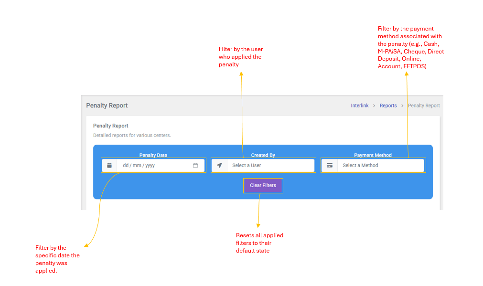Navigate to Reports breadcrumb link
The height and width of the screenshot is (286, 483).
(x=388, y=106)
